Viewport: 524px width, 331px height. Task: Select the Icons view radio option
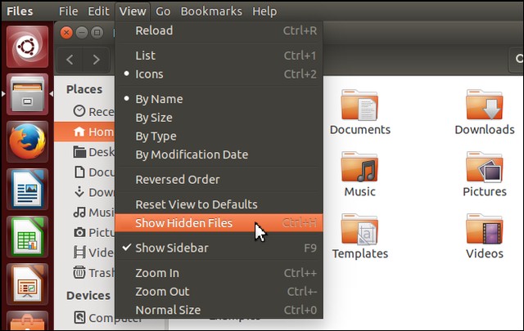[x=149, y=74]
